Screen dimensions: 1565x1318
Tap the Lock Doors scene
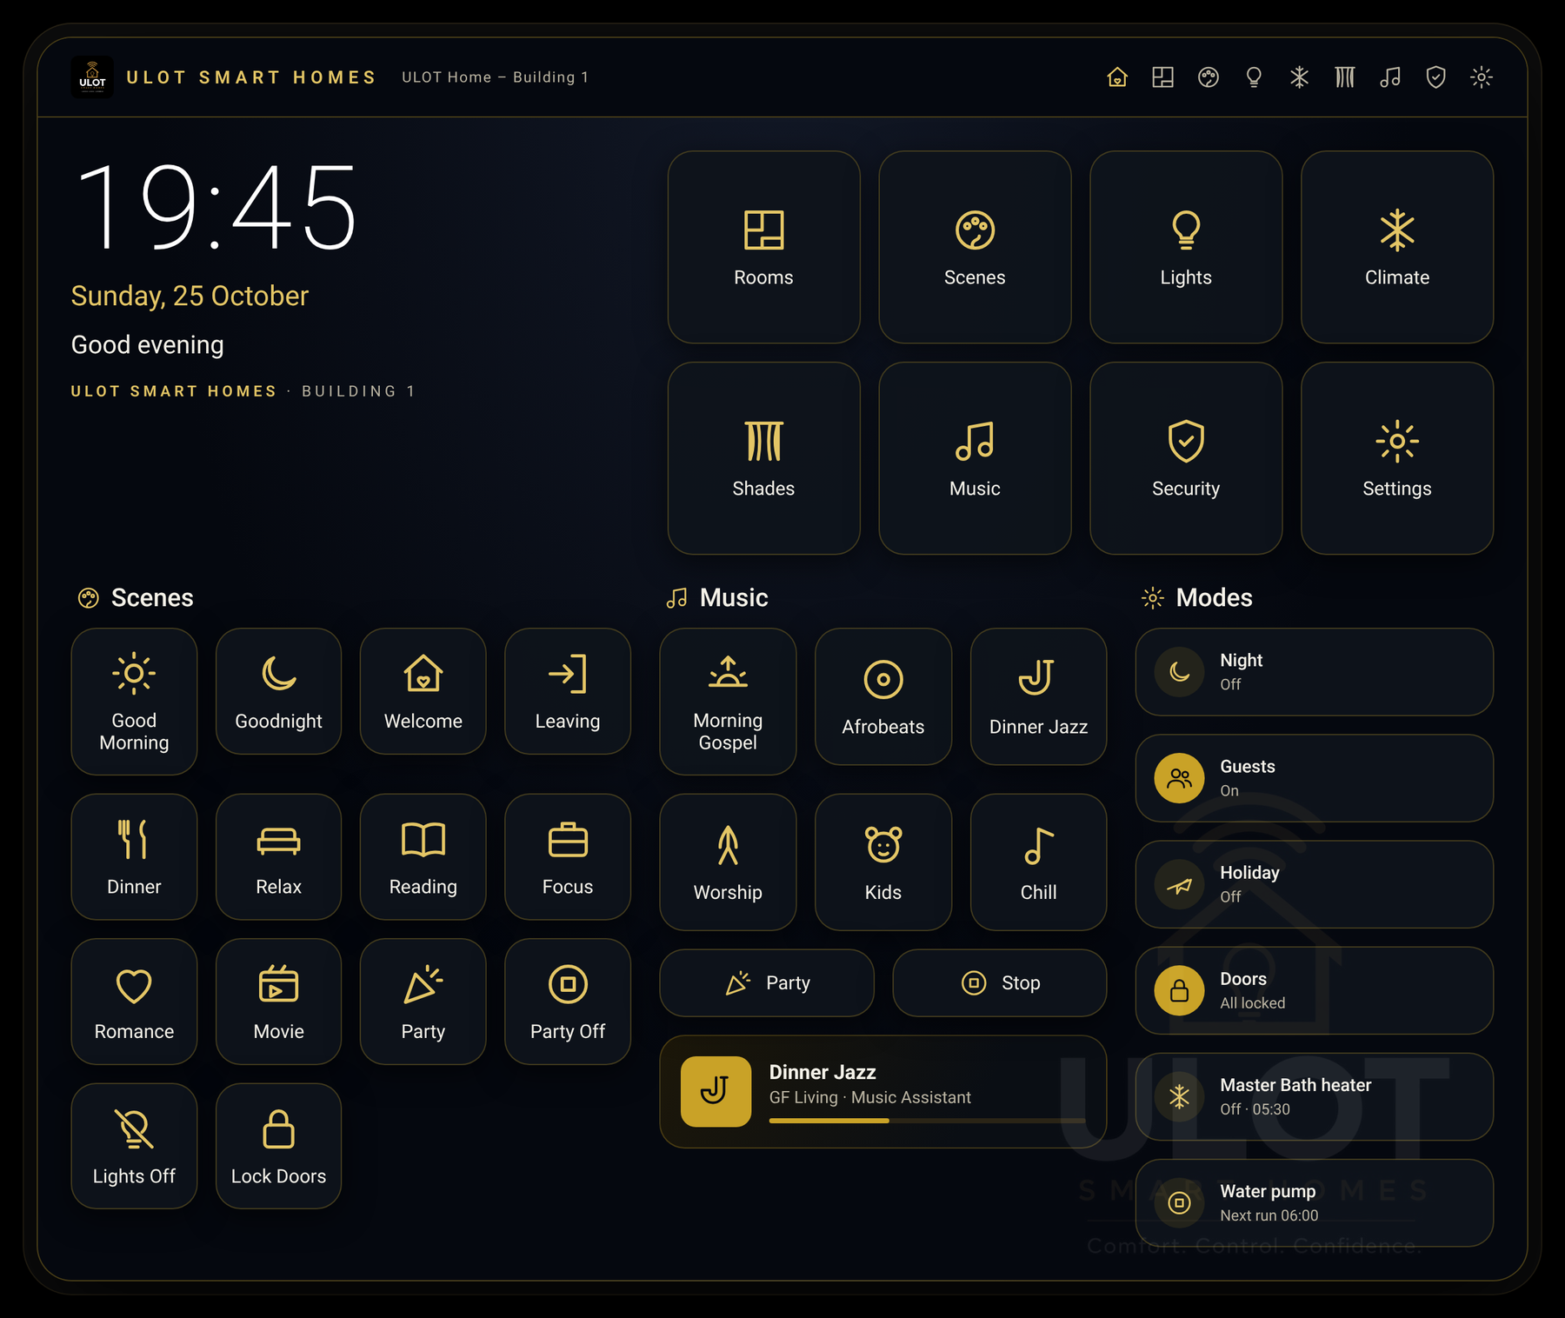click(278, 1146)
